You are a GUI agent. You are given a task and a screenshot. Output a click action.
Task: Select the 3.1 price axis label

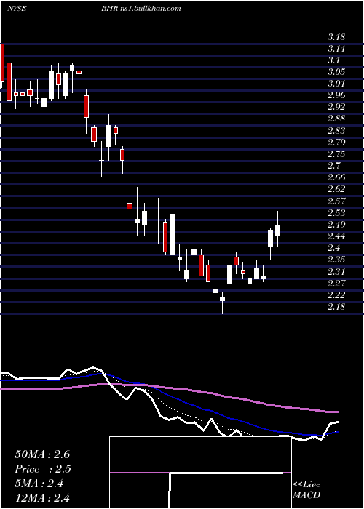point(333,60)
